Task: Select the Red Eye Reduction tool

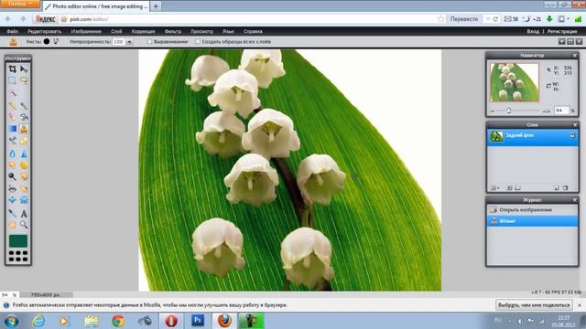Action: 12,189
